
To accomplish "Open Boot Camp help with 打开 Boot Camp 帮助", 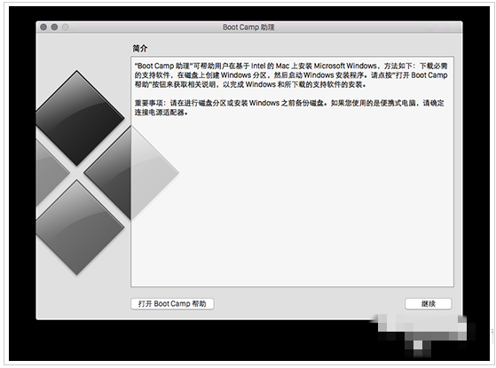I will [172, 304].
